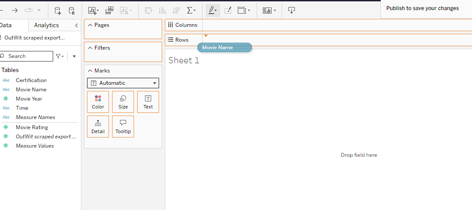Collapse the Pages shelf
Image resolution: width=472 pixels, height=210 pixels.
90,25
